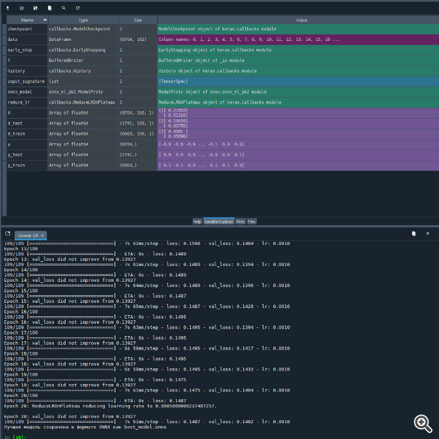Click the Save data as icon
439x439 pixels.
pyautogui.click(x=35, y=8)
